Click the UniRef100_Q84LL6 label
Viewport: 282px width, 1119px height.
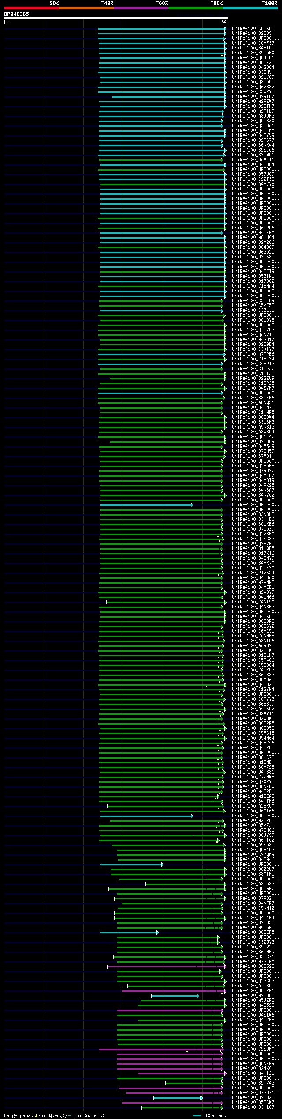(253, 58)
